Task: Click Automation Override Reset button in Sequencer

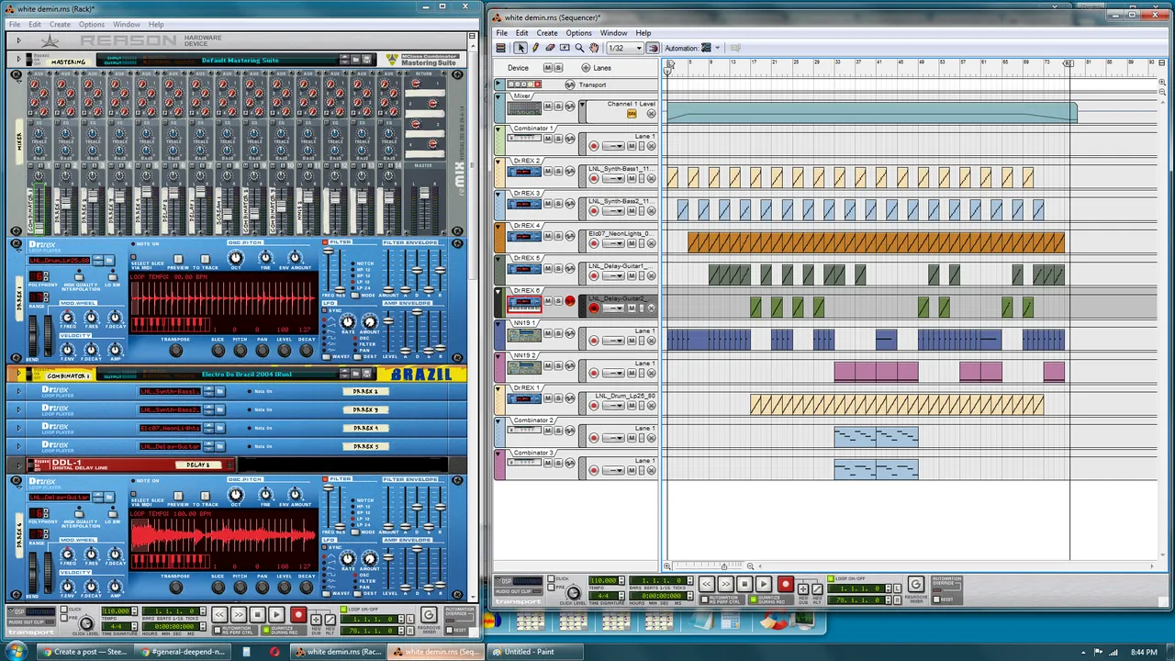Action: [x=936, y=599]
